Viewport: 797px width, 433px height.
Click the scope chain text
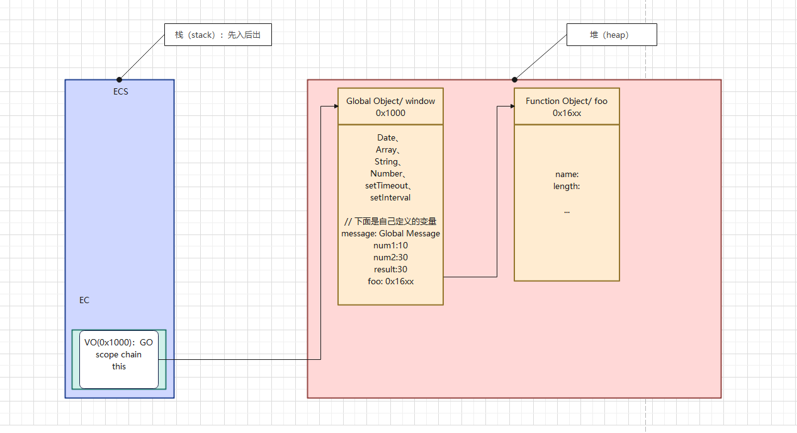(118, 354)
